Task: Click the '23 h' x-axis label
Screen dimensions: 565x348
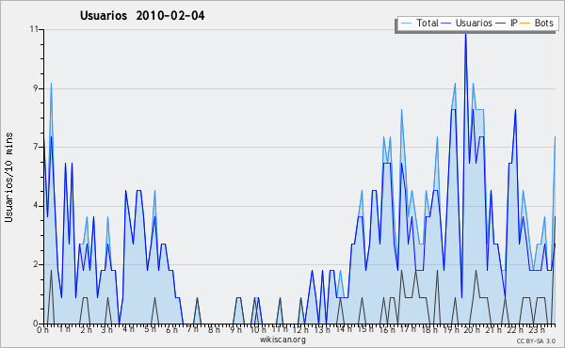Action: point(537,330)
